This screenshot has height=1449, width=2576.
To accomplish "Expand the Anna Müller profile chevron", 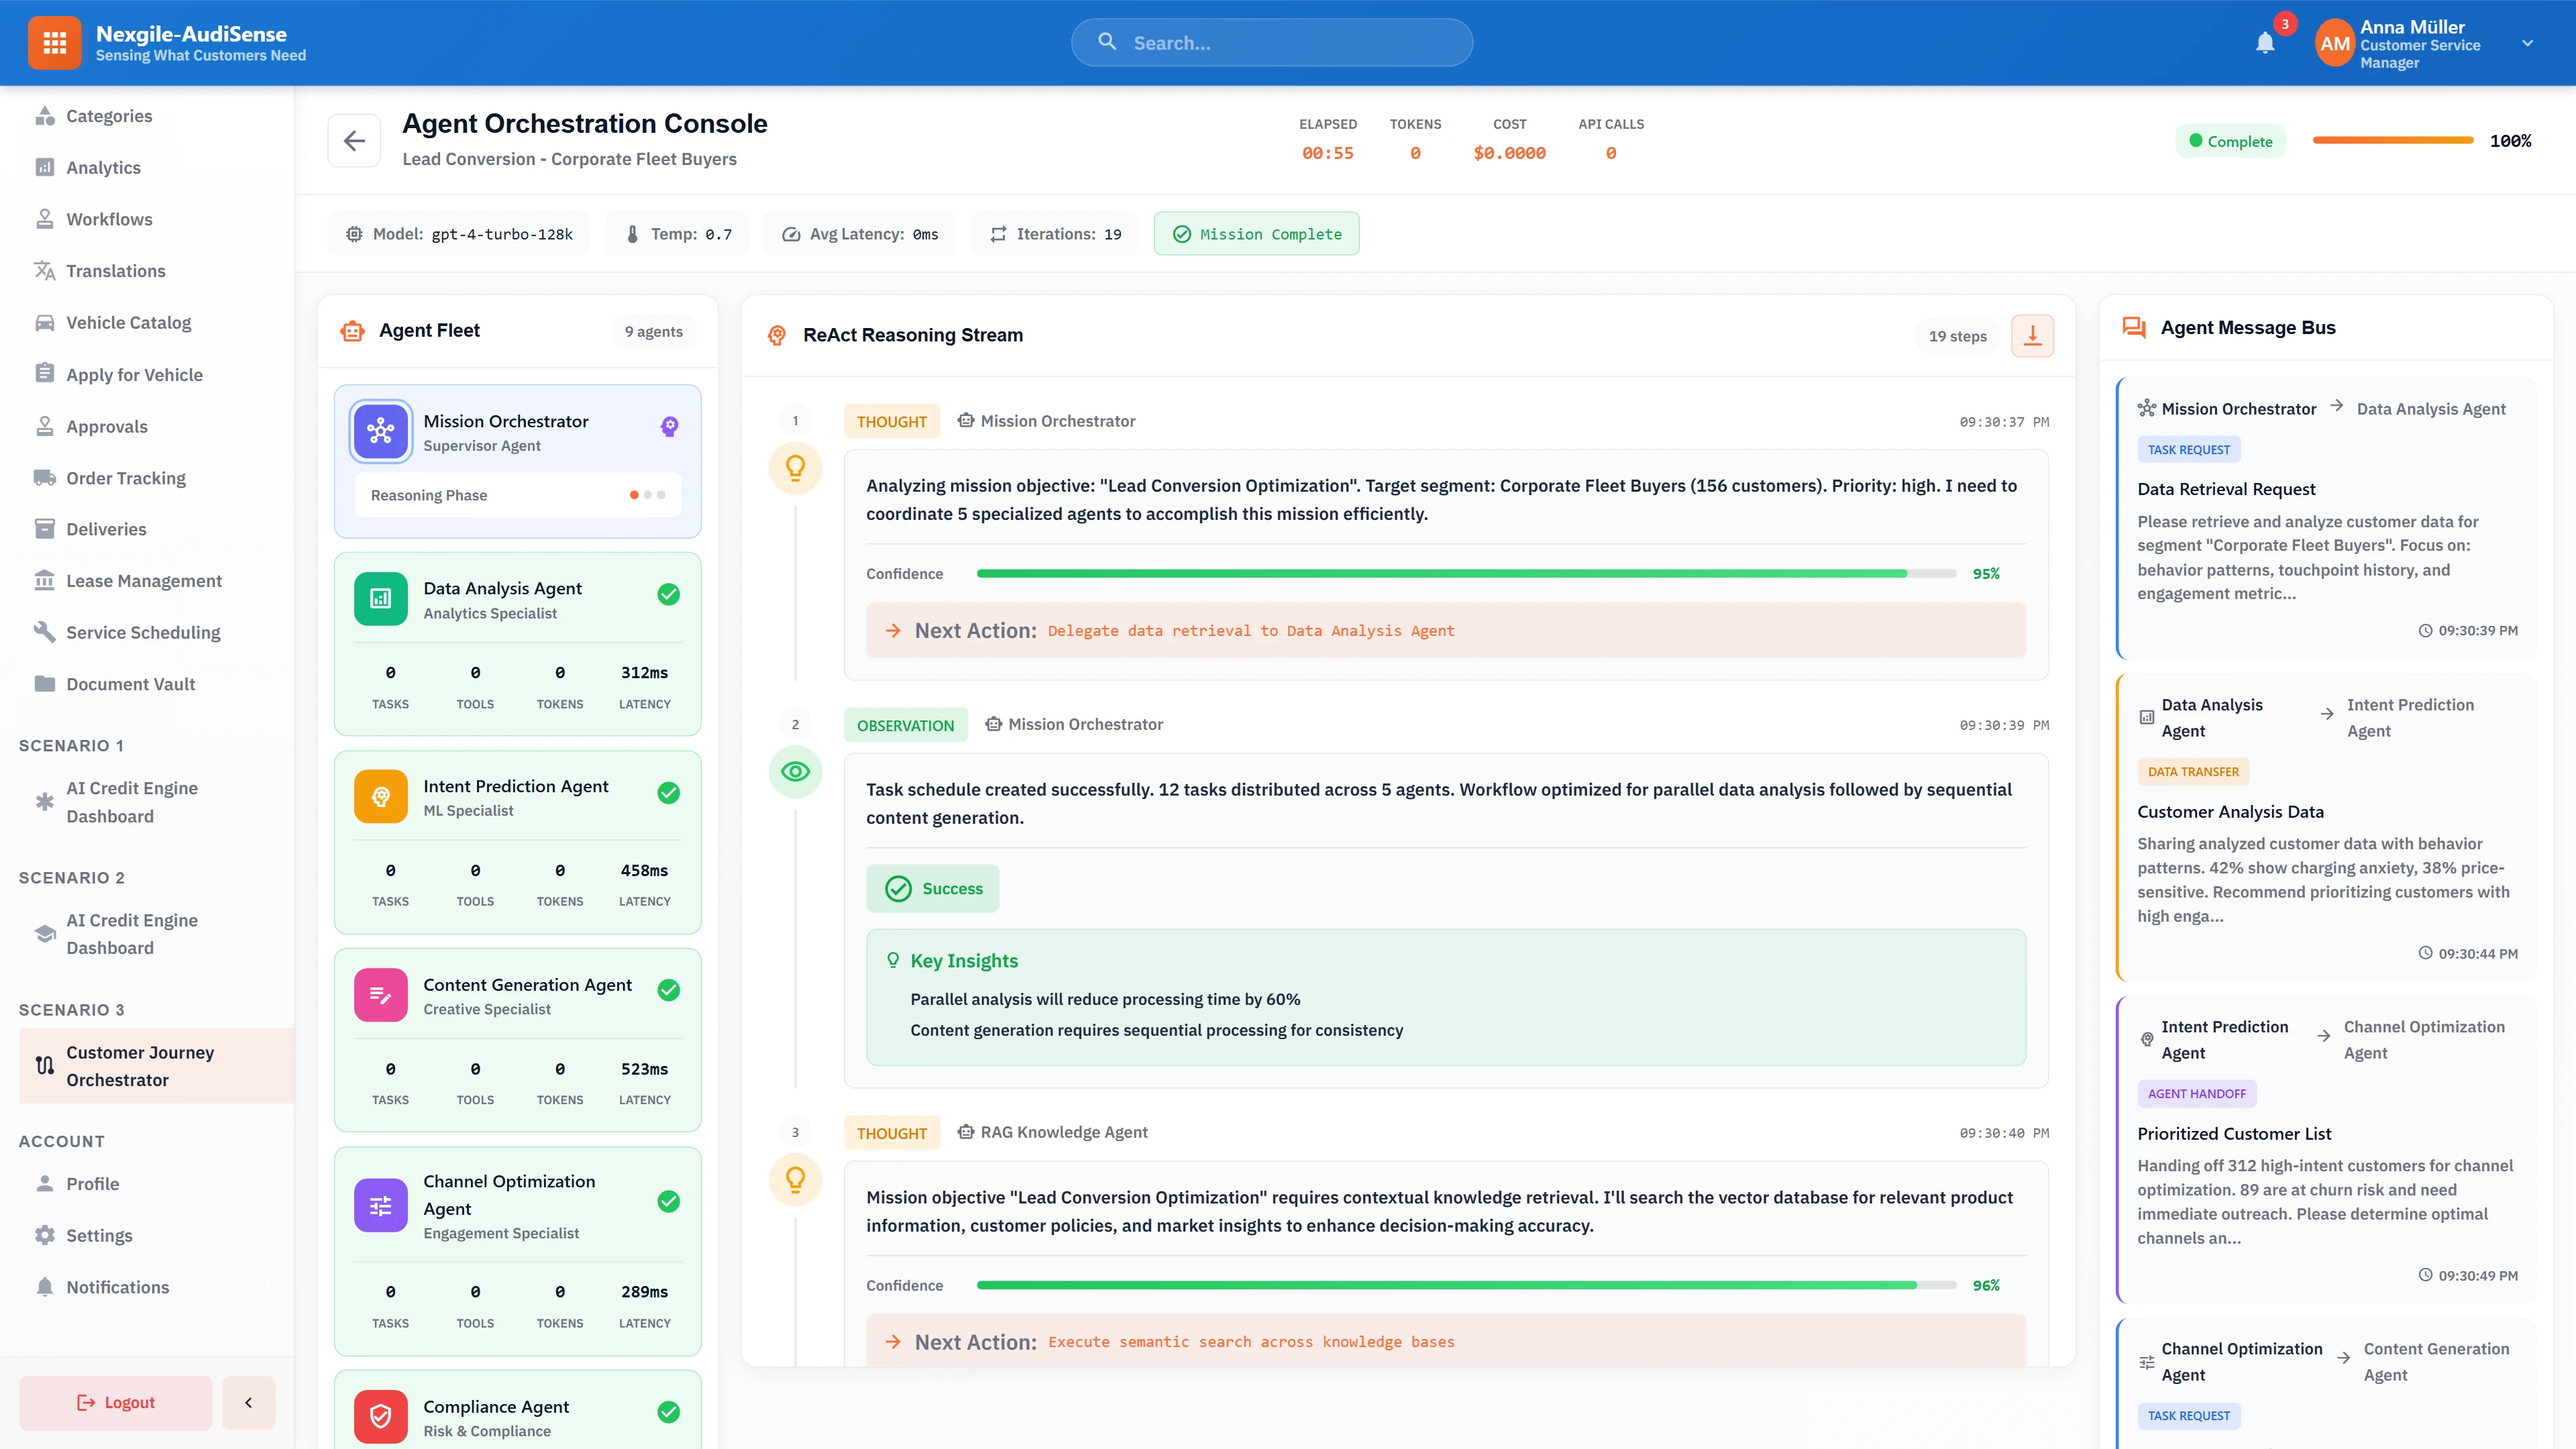I will coord(2528,42).
